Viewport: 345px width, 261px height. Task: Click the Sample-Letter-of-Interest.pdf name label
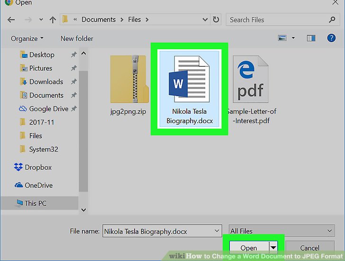[251, 116]
